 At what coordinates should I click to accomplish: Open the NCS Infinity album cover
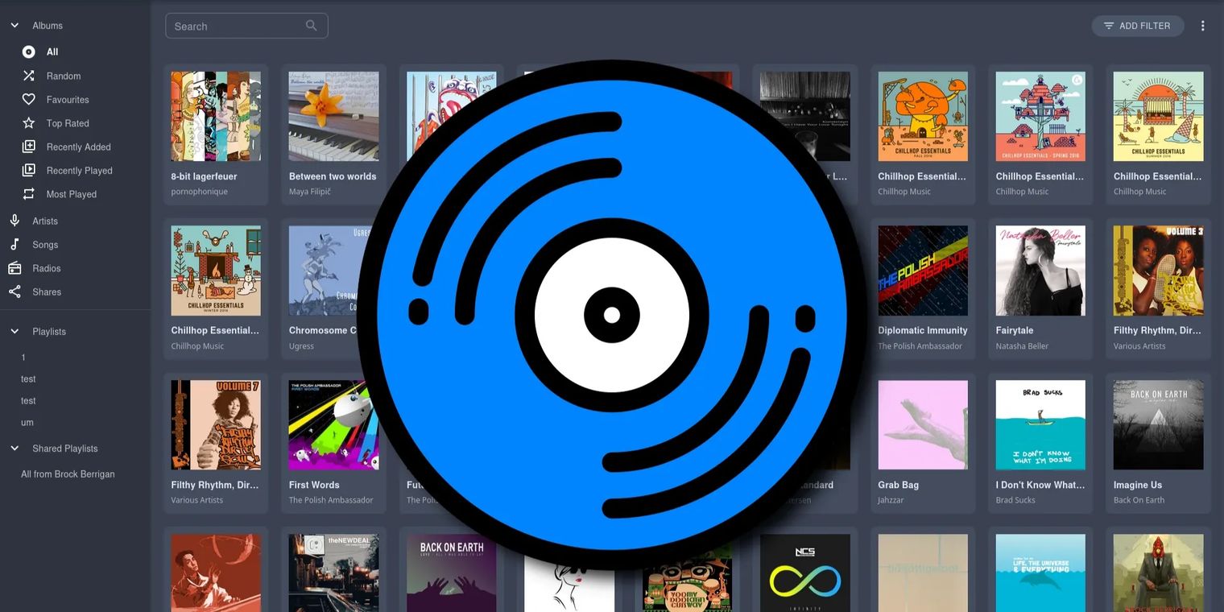(805, 573)
